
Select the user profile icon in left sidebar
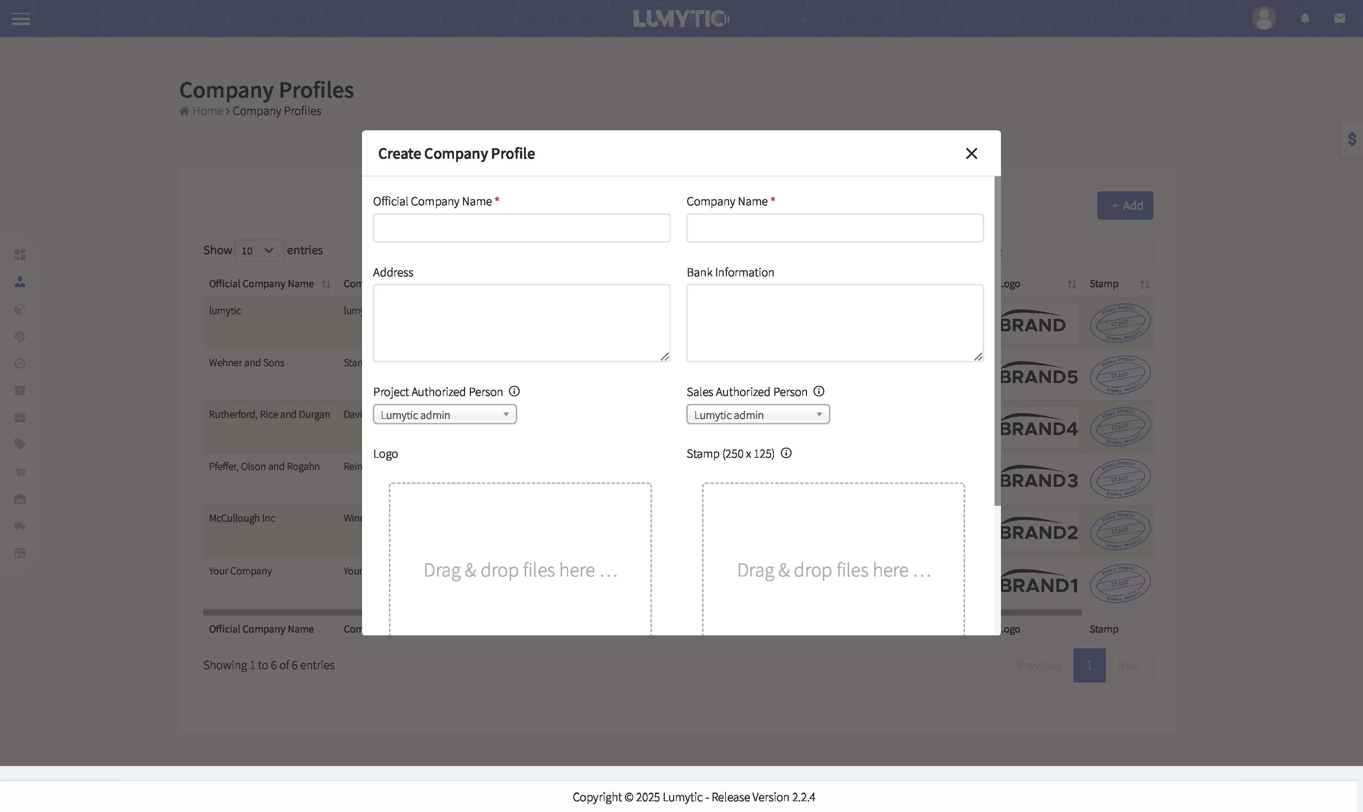point(20,282)
